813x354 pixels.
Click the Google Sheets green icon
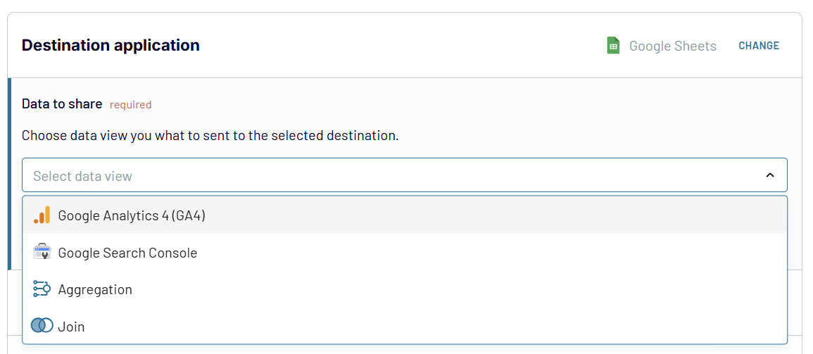pos(613,46)
